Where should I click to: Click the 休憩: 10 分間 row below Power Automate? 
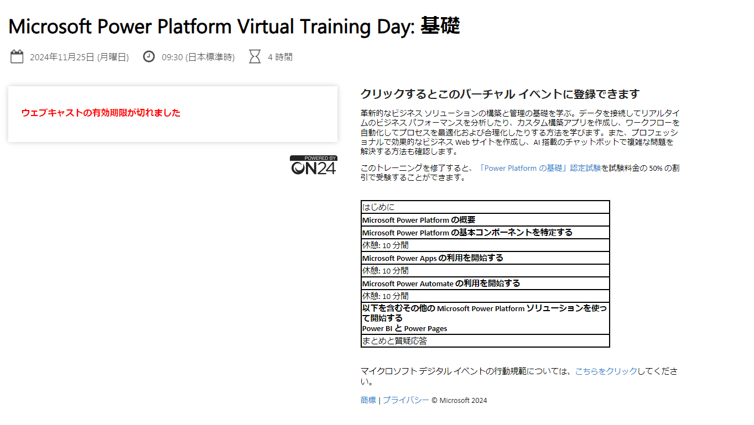coord(485,296)
